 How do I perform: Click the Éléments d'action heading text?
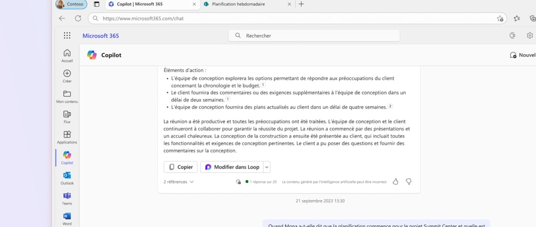185,71
